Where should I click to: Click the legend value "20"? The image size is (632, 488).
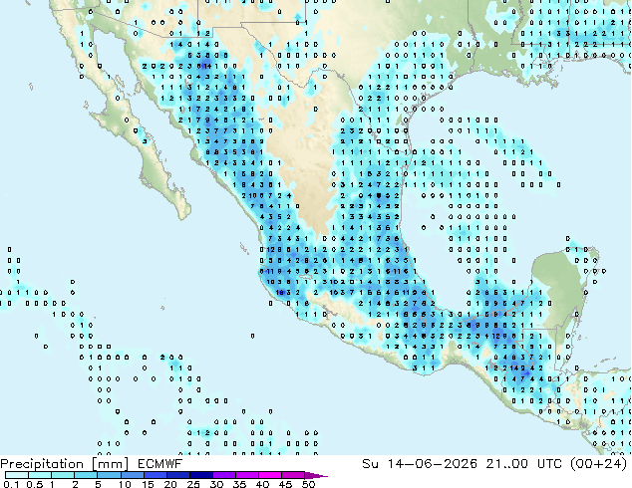tap(170, 484)
